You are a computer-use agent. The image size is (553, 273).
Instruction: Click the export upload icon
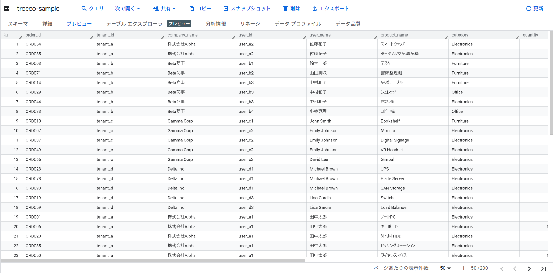coord(315,9)
